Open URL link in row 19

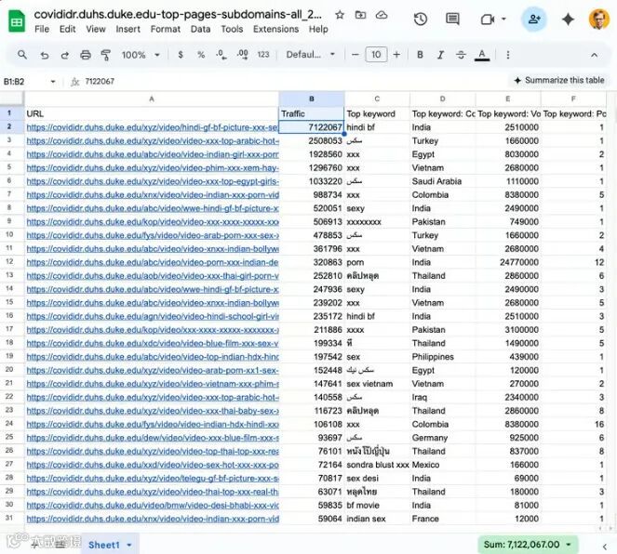153,357
